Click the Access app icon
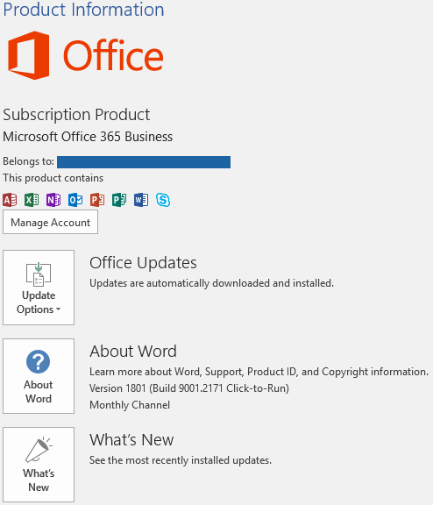Image resolution: width=433 pixels, height=505 pixels. click(x=10, y=200)
